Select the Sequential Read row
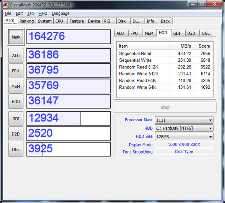225x203 pixels. click(x=165, y=54)
